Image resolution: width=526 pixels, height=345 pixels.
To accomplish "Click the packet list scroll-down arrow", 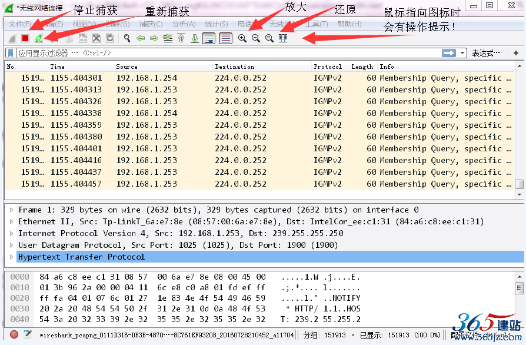I will (x=520, y=195).
